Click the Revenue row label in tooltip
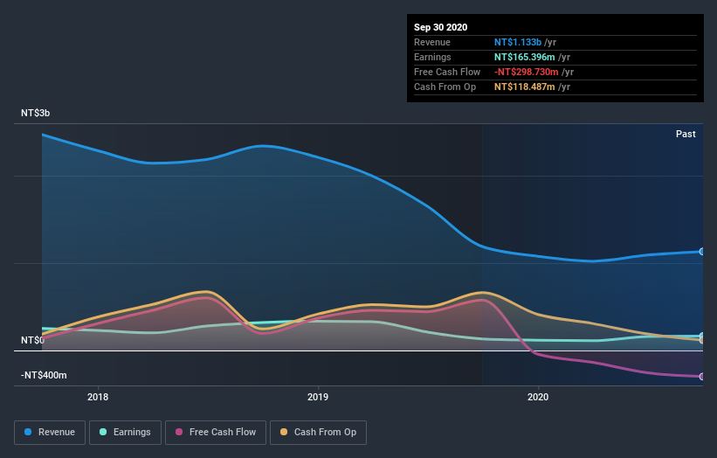 pos(432,42)
